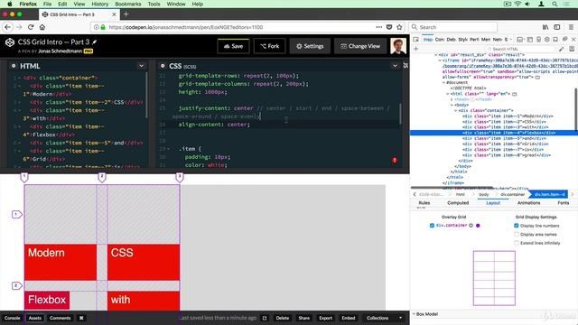The image size is (578, 325).
Task: Fork this pen
Action: click(x=269, y=46)
